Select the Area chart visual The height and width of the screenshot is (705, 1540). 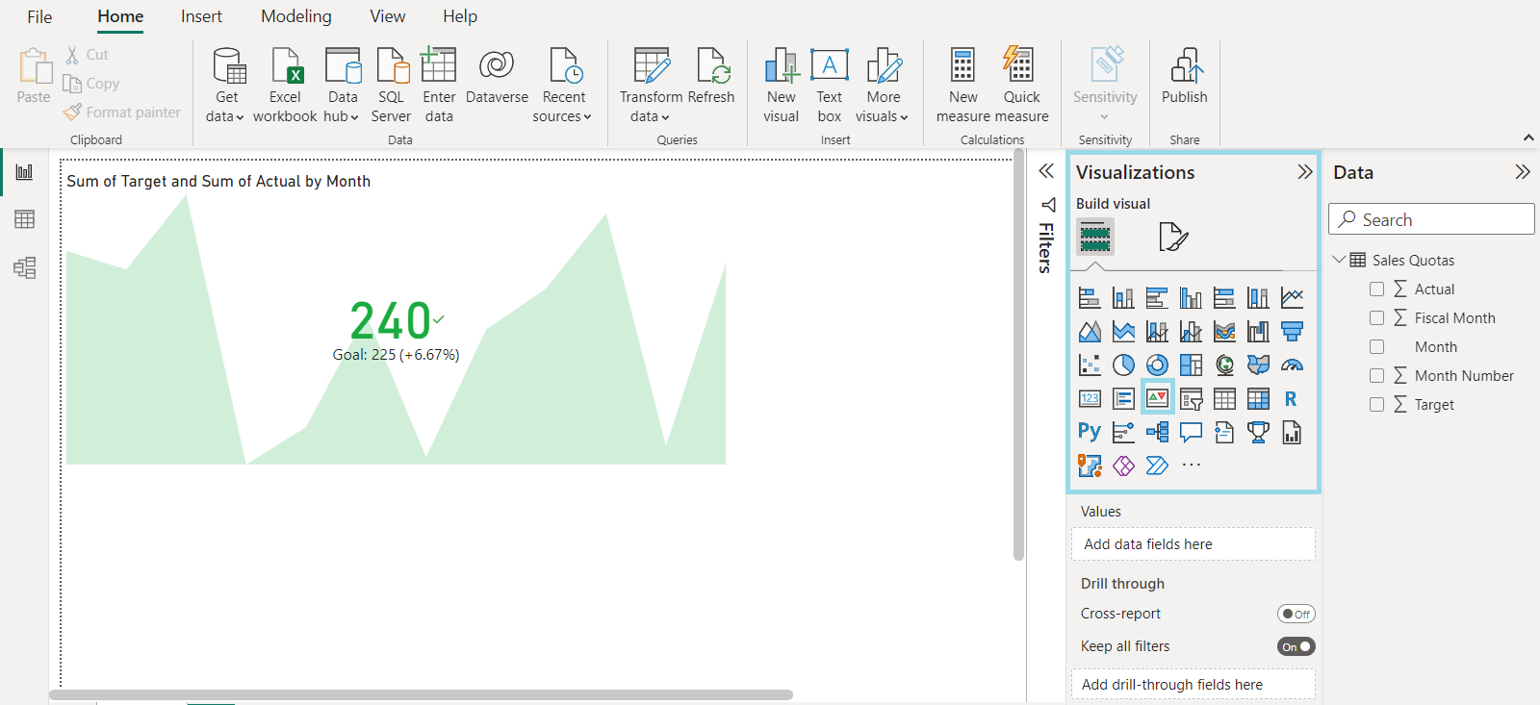[1090, 332]
